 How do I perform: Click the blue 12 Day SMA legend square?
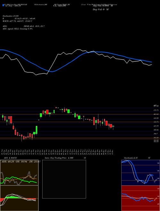pyautogui.click(x=3, y=5)
